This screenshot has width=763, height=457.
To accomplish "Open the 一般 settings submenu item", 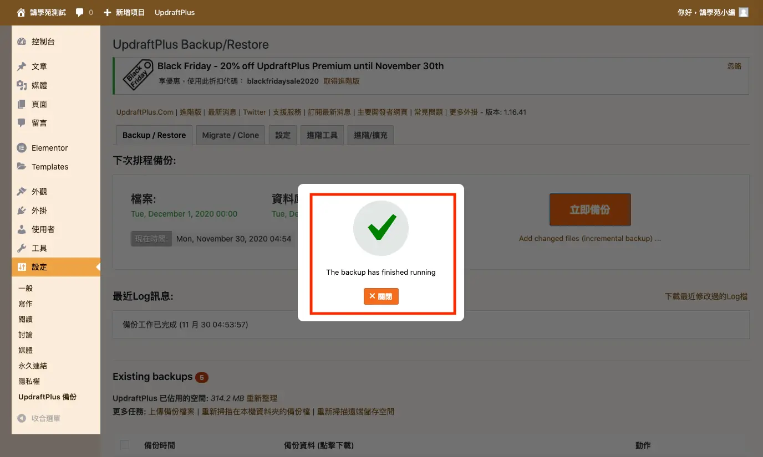I will tap(26, 288).
